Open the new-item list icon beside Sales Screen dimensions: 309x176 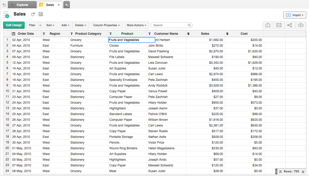[x=6, y=15]
